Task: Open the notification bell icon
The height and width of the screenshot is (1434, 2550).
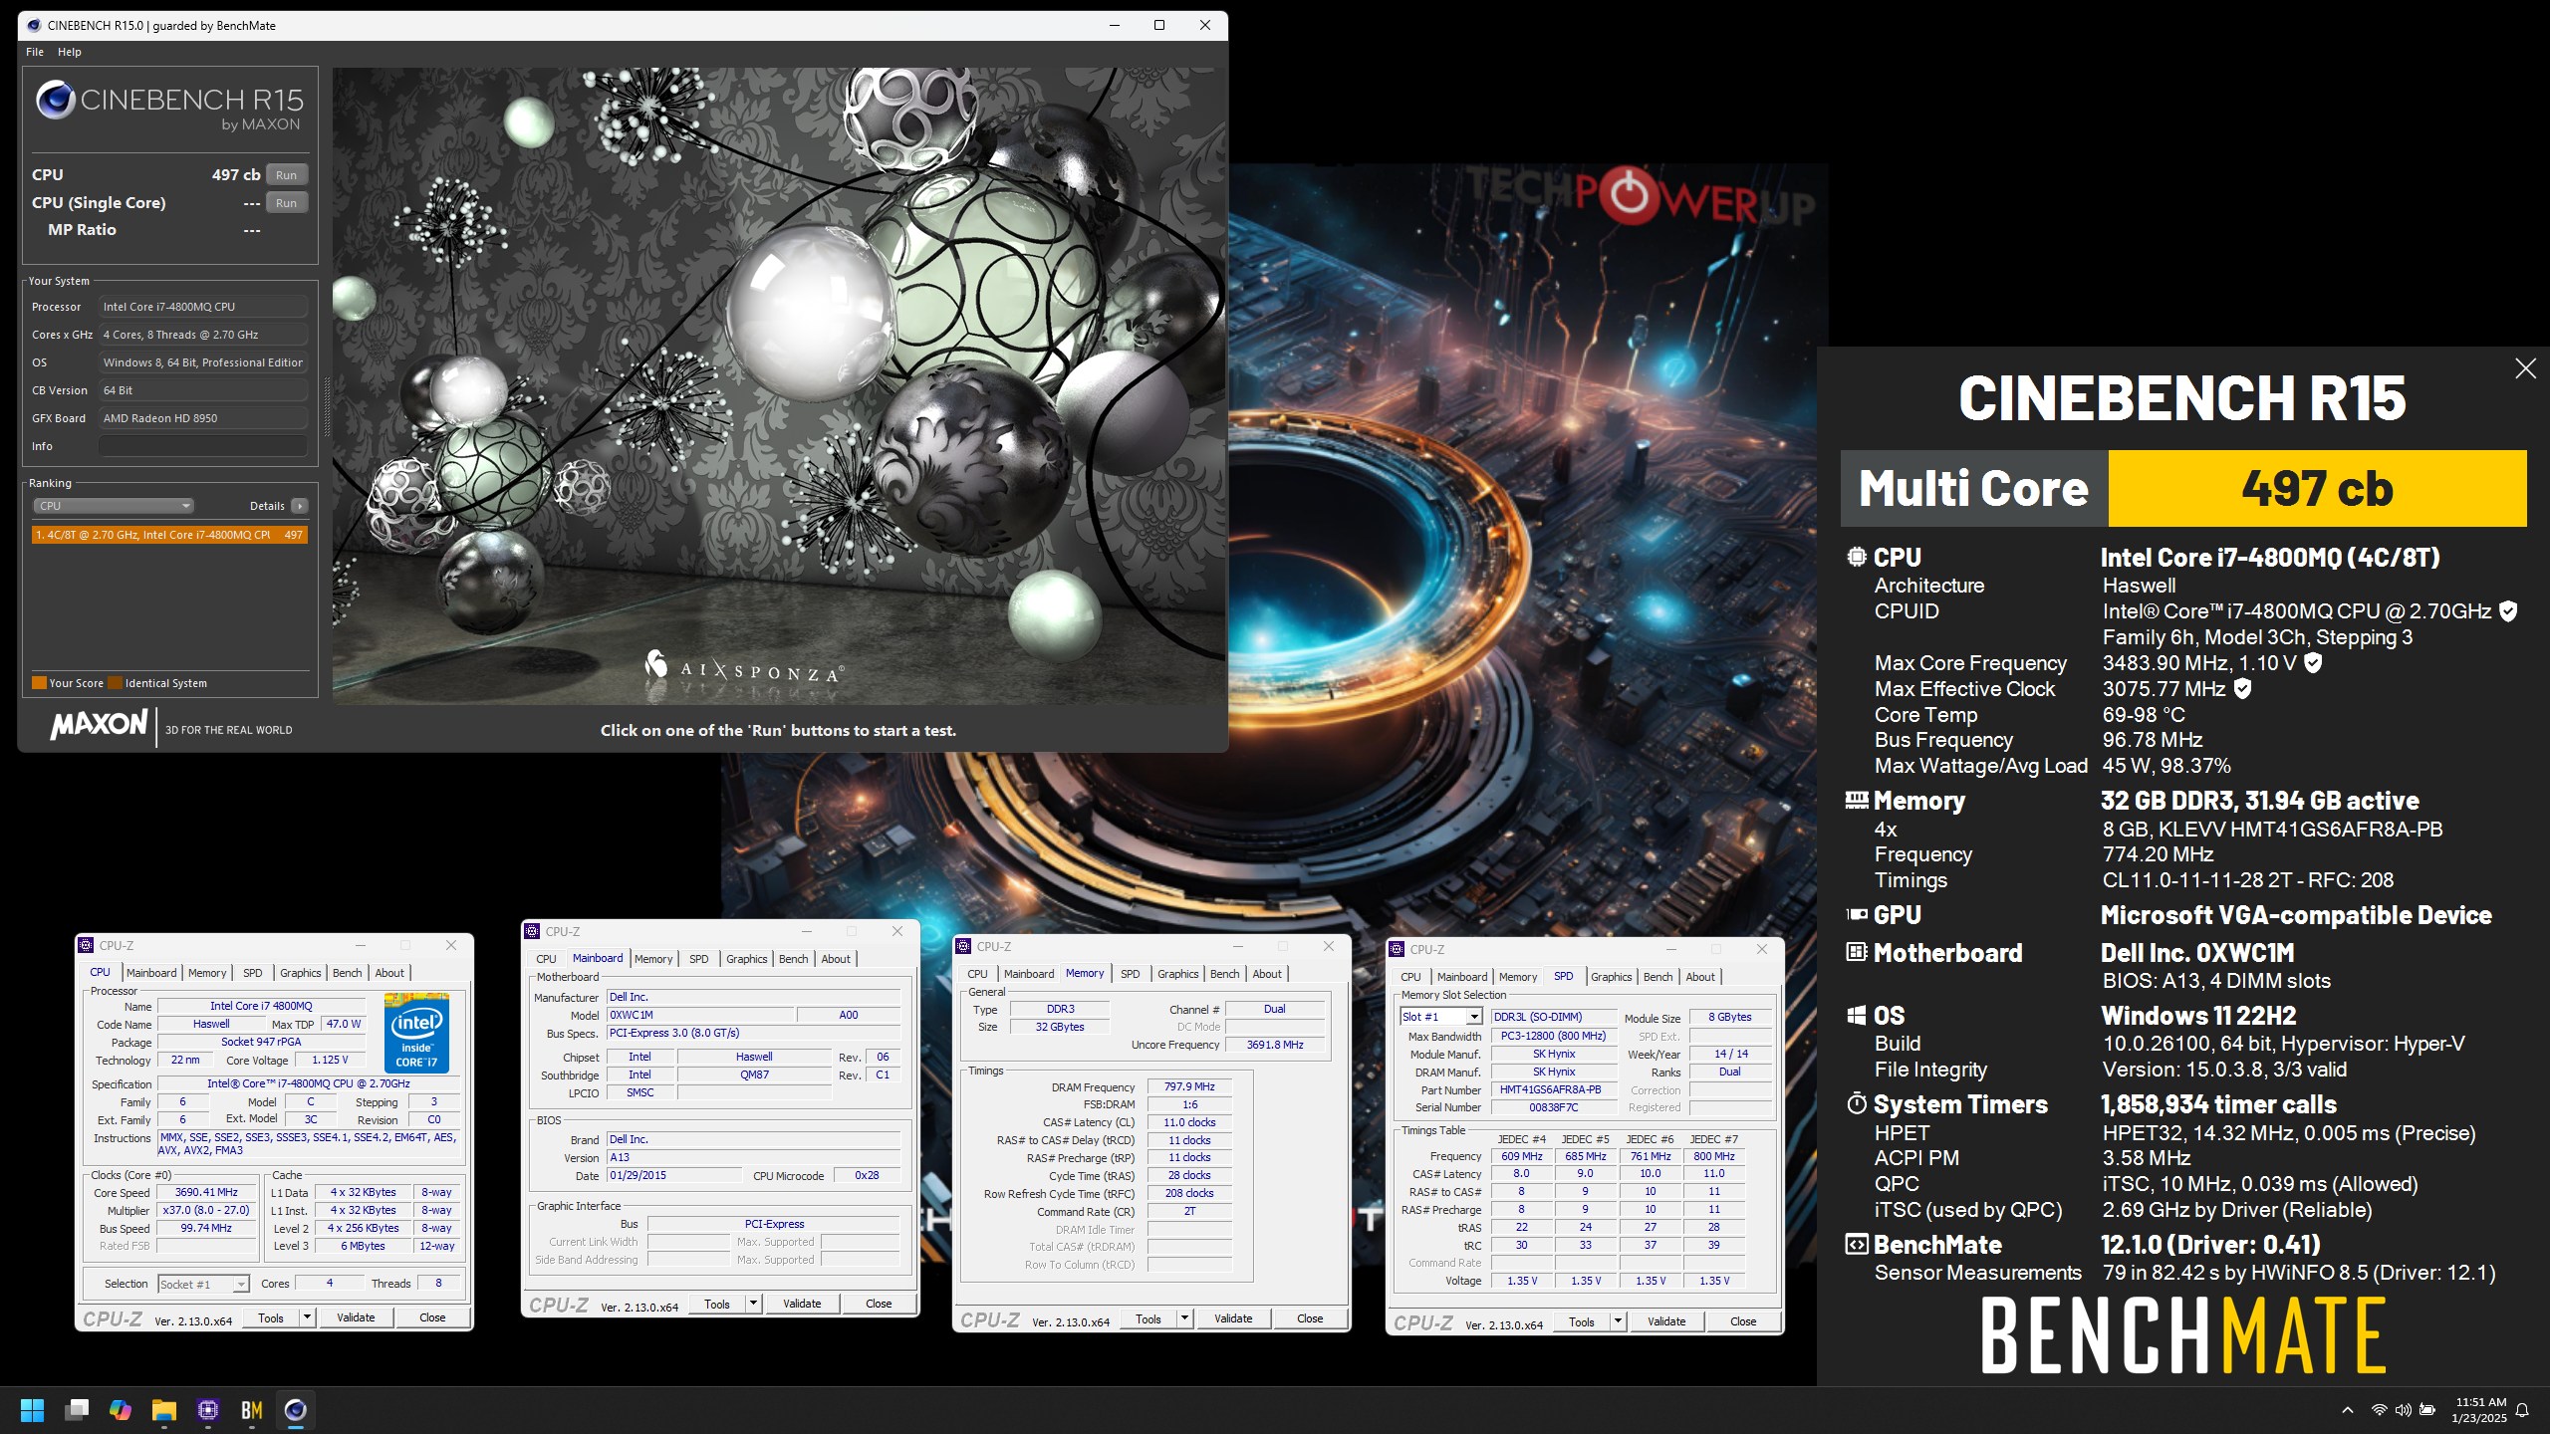Action: 2522,1410
